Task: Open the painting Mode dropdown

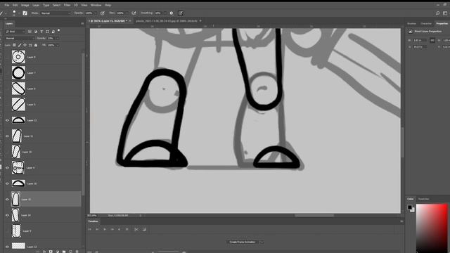Action: pos(56,13)
